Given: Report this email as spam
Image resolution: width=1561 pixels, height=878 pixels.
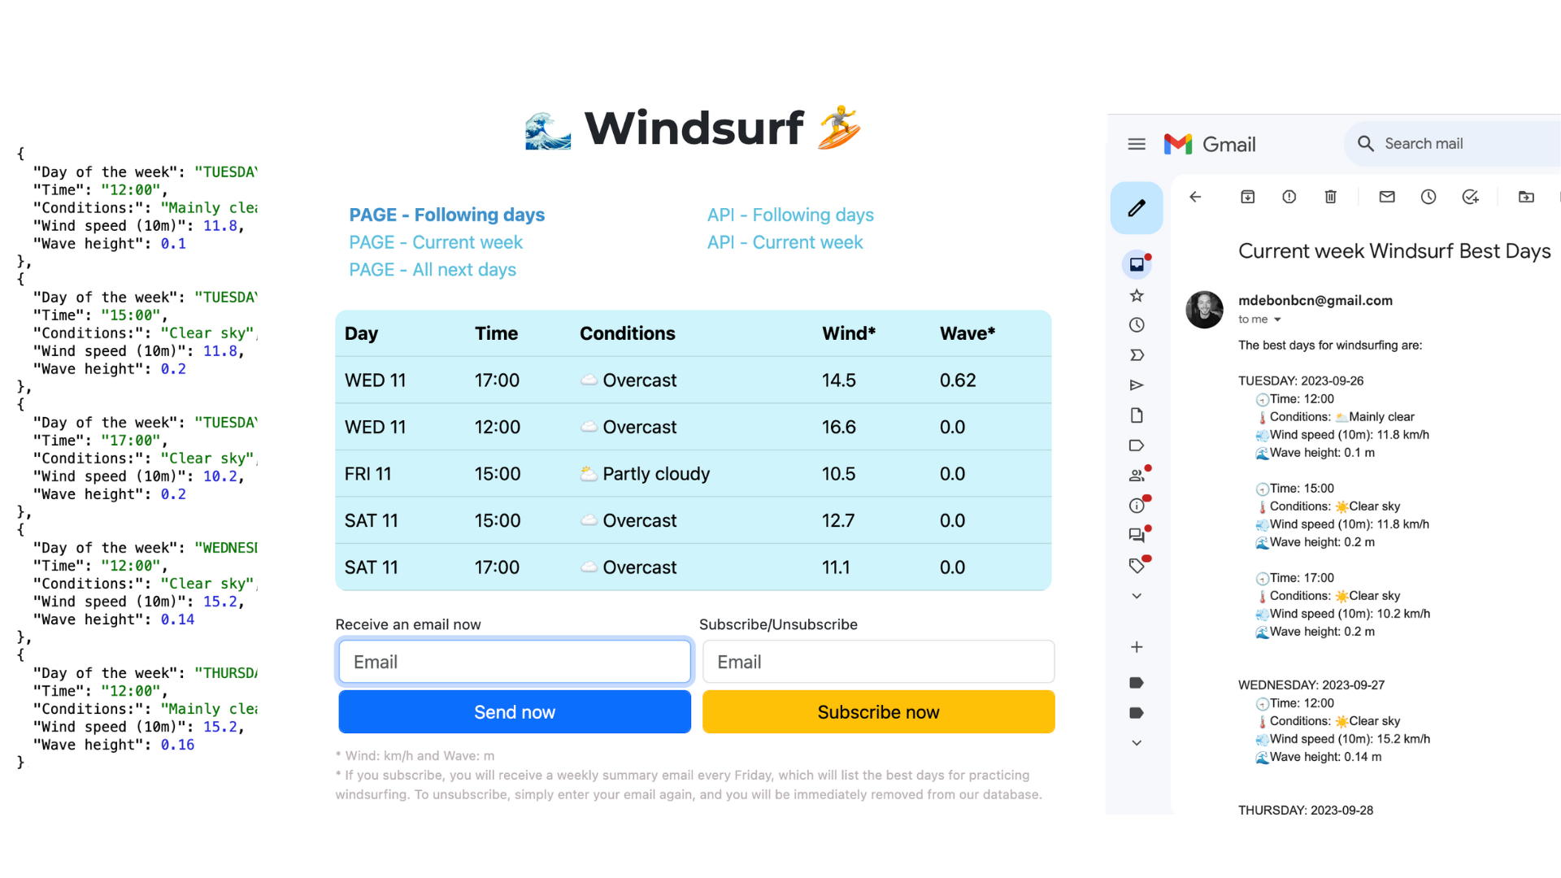Looking at the screenshot, I should pyautogui.click(x=1289, y=197).
